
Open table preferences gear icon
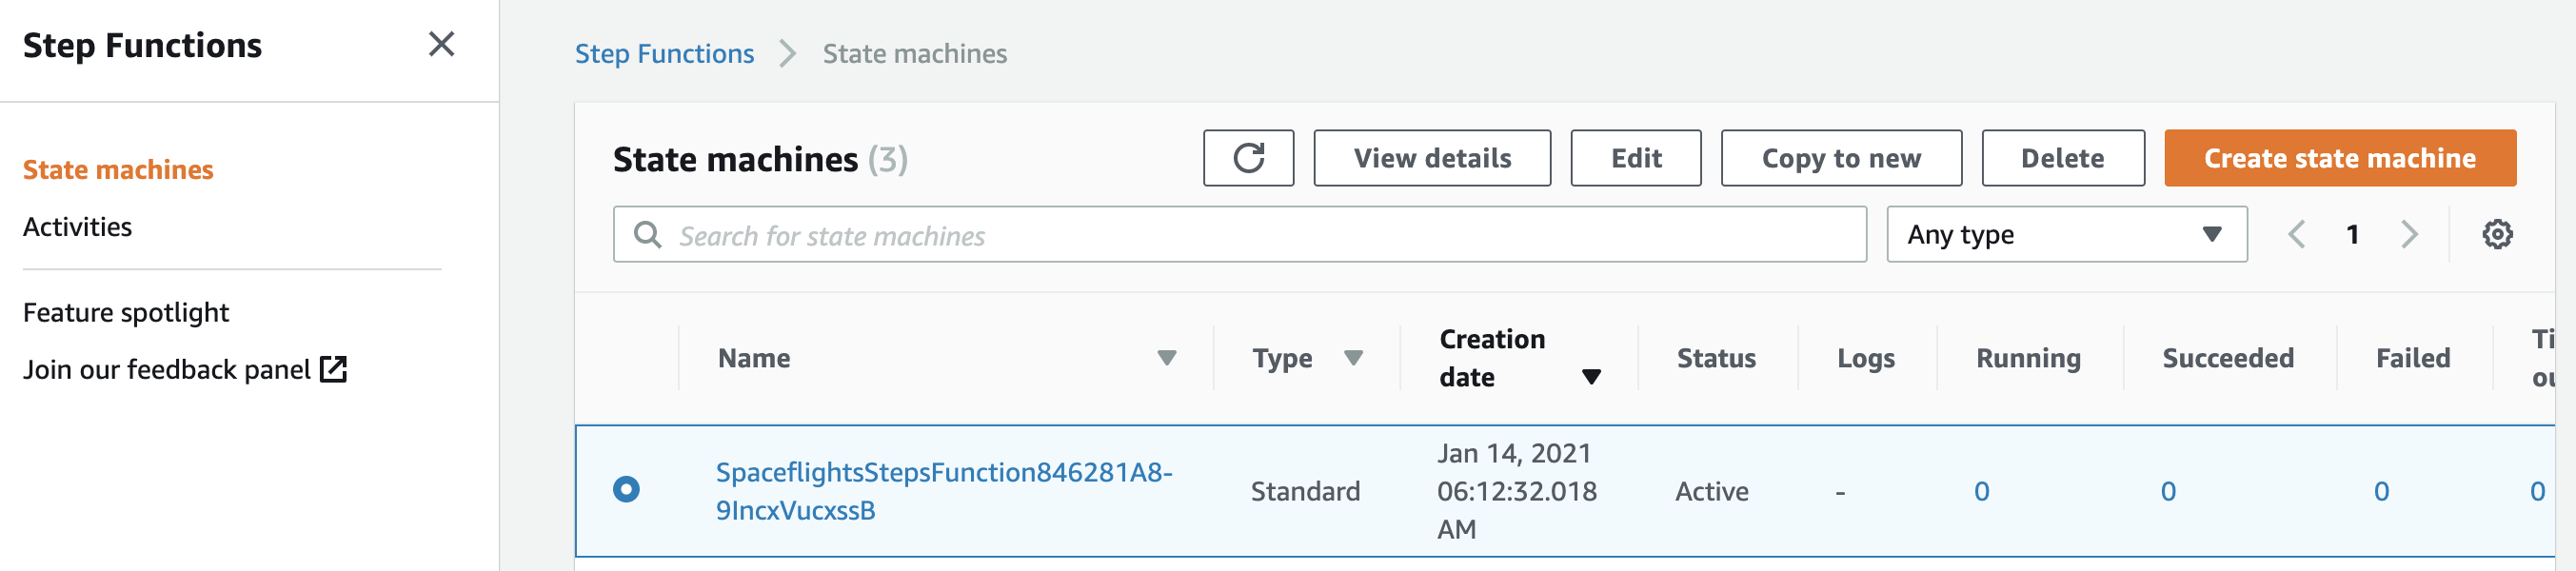coord(2496,234)
